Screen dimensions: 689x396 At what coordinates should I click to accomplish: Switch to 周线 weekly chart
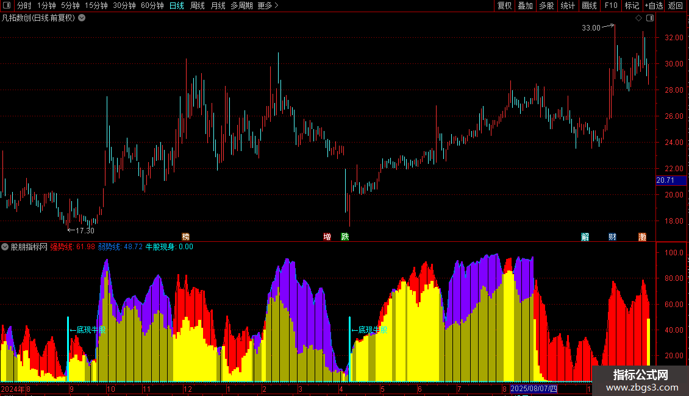point(198,5)
